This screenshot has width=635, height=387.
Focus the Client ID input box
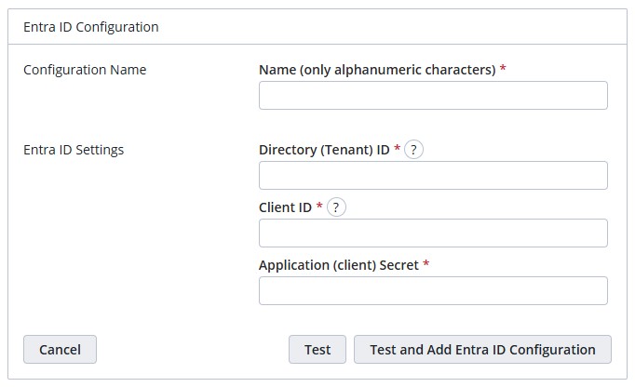click(x=433, y=234)
